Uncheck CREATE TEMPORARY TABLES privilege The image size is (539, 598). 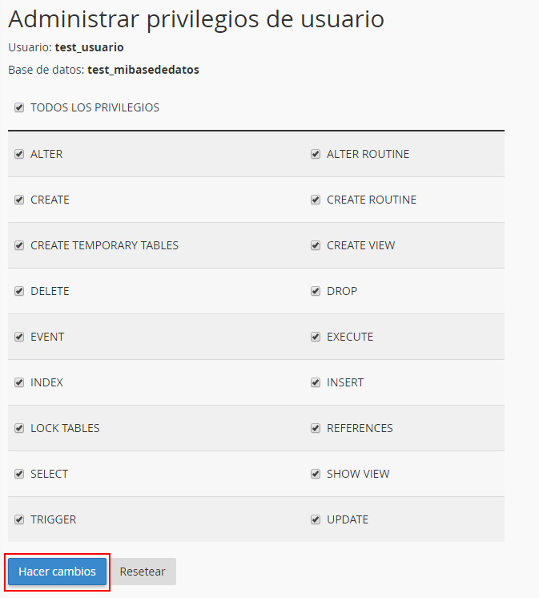coord(19,245)
